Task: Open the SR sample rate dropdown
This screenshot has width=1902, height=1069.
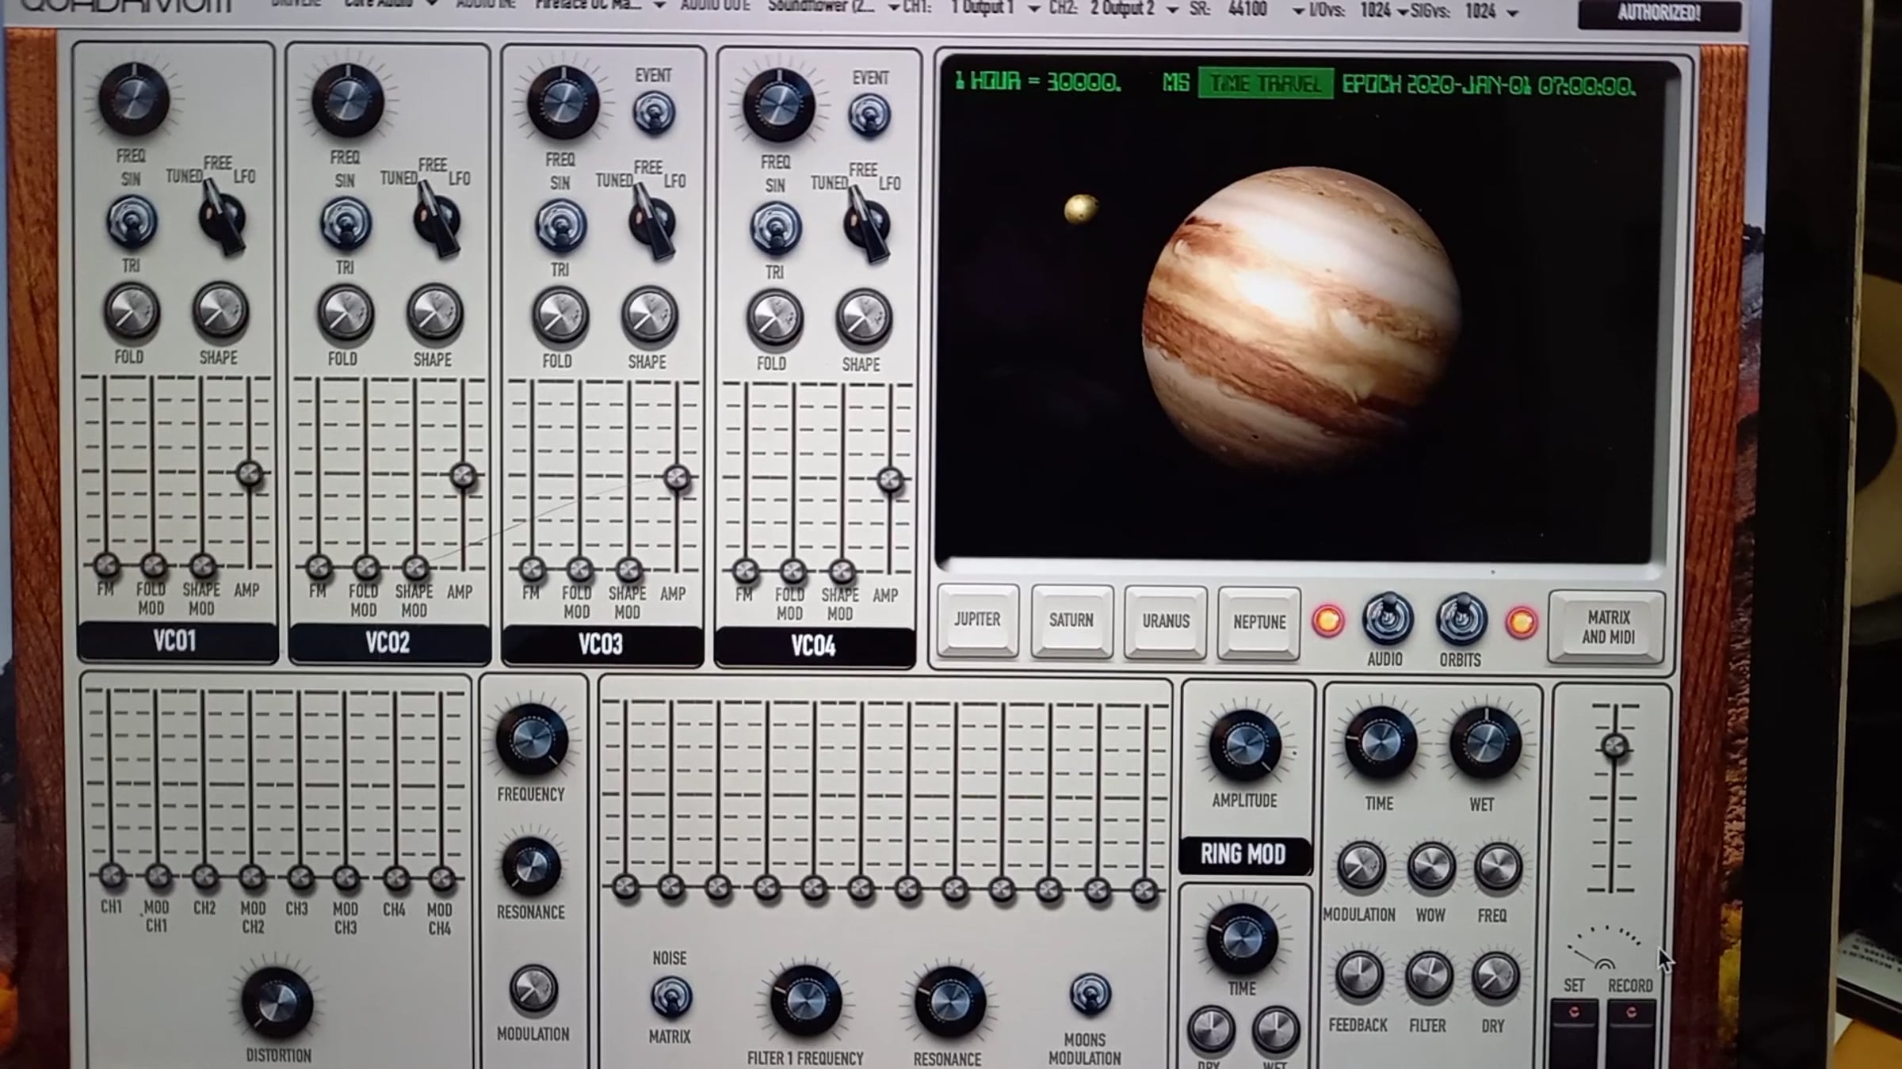Action: coord(1266,10)
